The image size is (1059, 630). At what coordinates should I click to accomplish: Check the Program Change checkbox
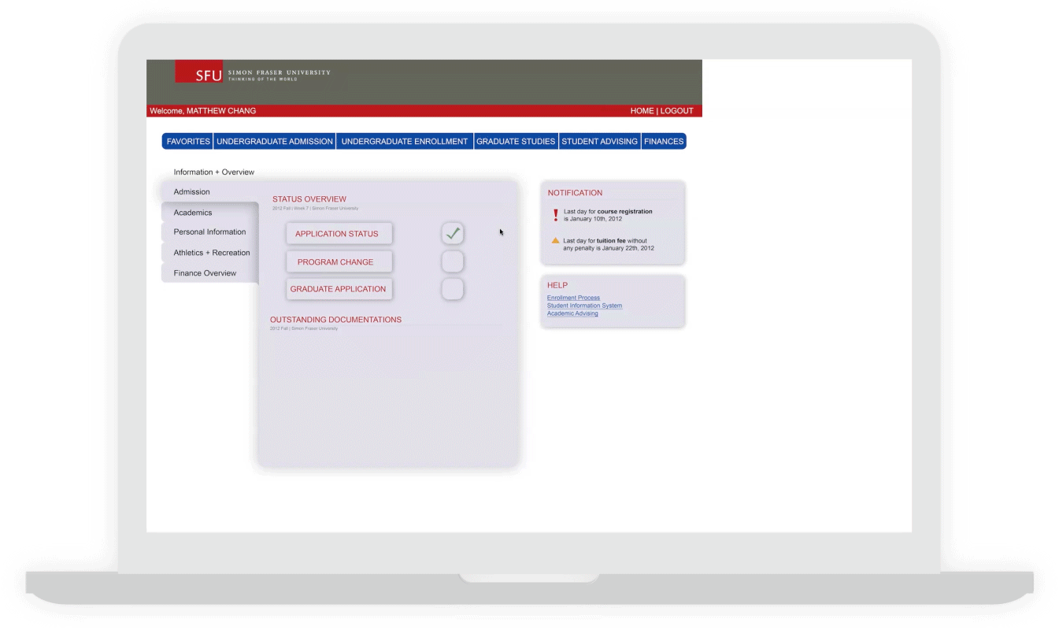452,261
